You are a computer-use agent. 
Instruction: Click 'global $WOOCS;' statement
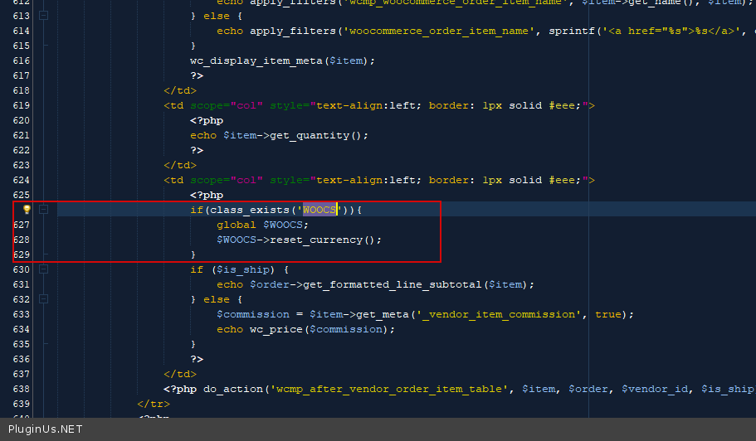(262, 225)
